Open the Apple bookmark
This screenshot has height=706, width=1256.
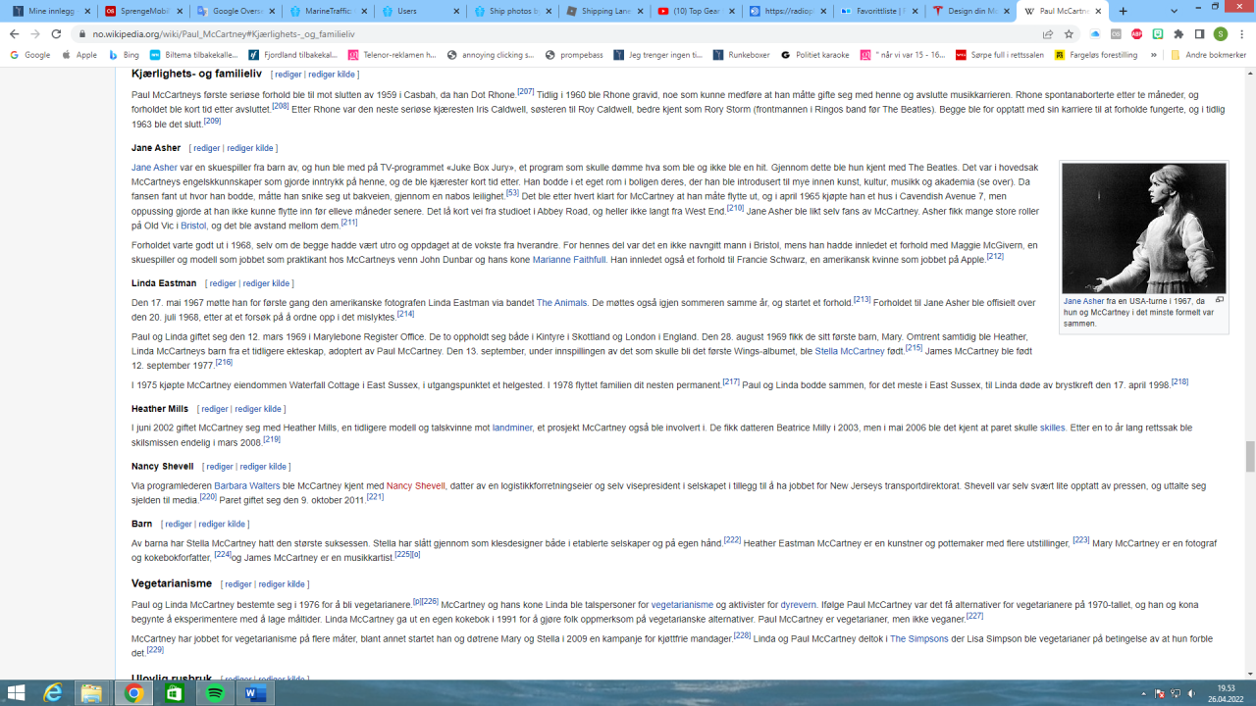tap(79, 55)
